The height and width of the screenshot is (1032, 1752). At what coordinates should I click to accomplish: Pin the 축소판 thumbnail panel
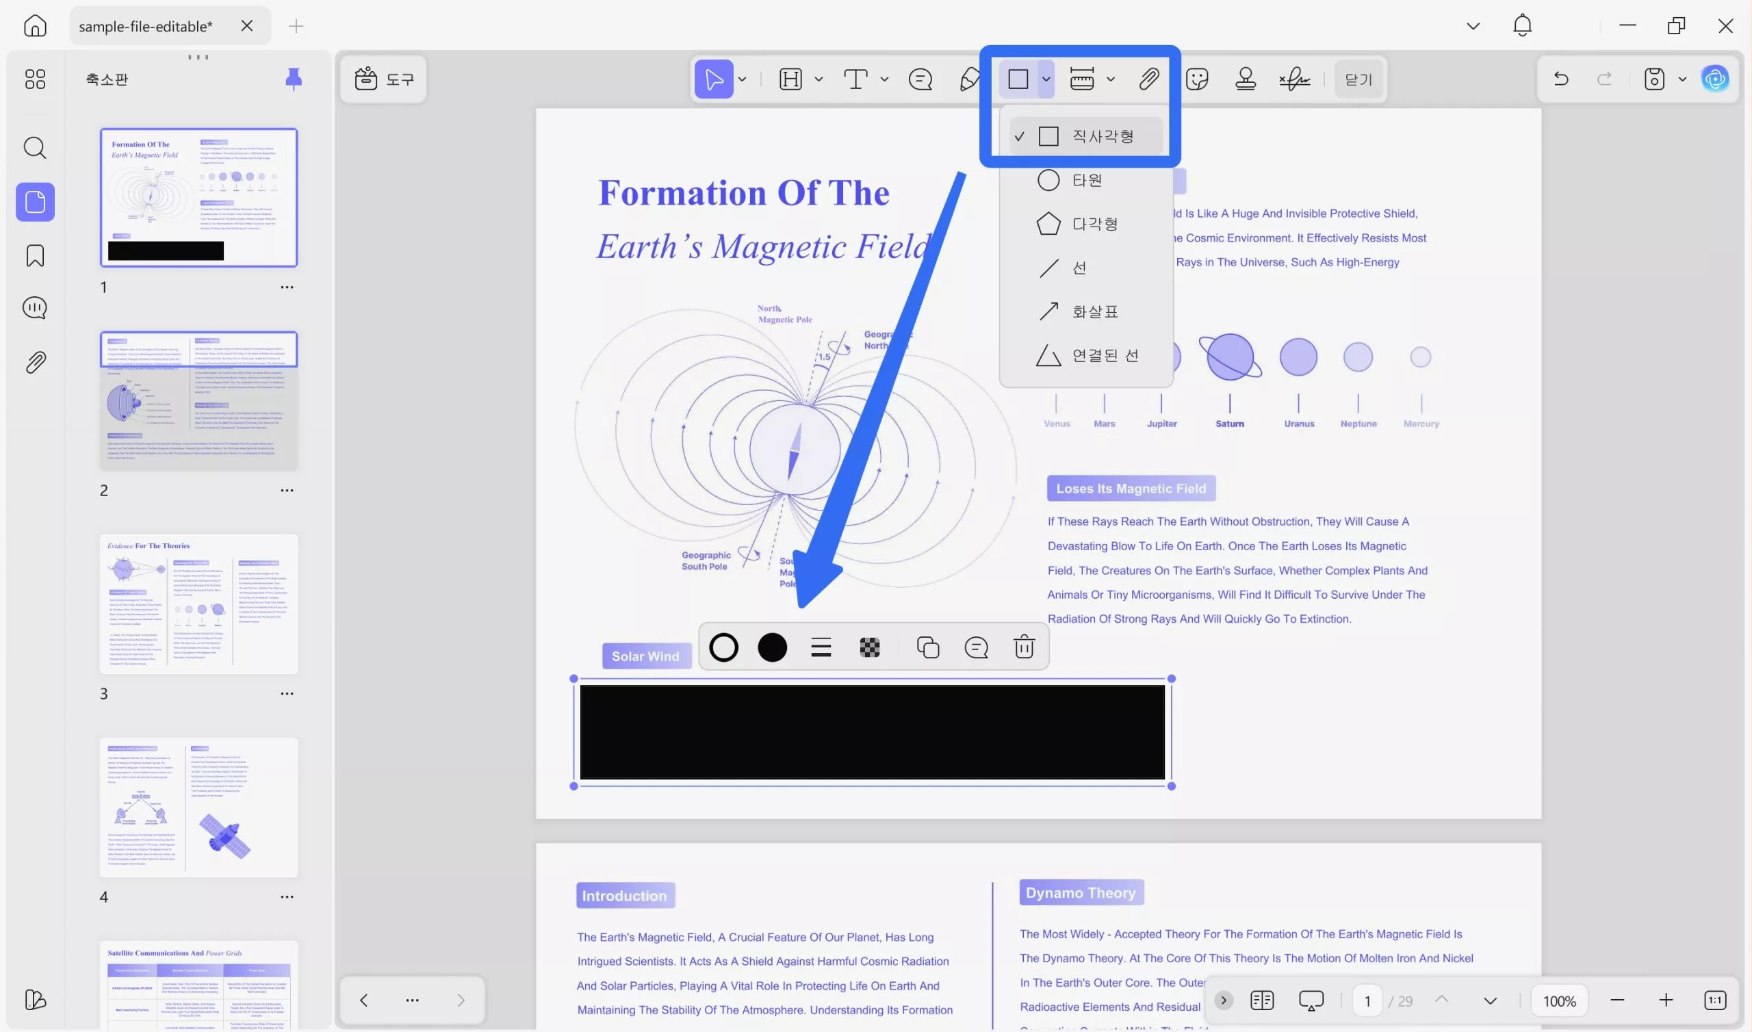point(294,79)
